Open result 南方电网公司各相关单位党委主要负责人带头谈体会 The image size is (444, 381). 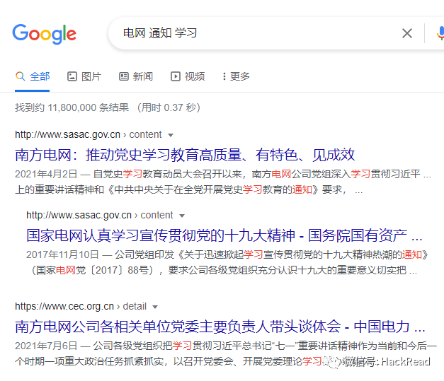tap(220, 327)
